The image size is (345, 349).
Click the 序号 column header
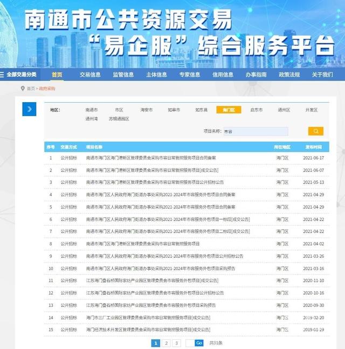pos(51,147)
